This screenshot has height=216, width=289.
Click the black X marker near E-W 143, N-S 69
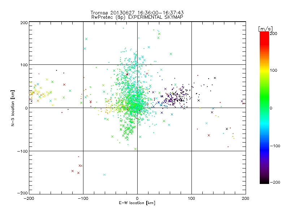[215, 78]
